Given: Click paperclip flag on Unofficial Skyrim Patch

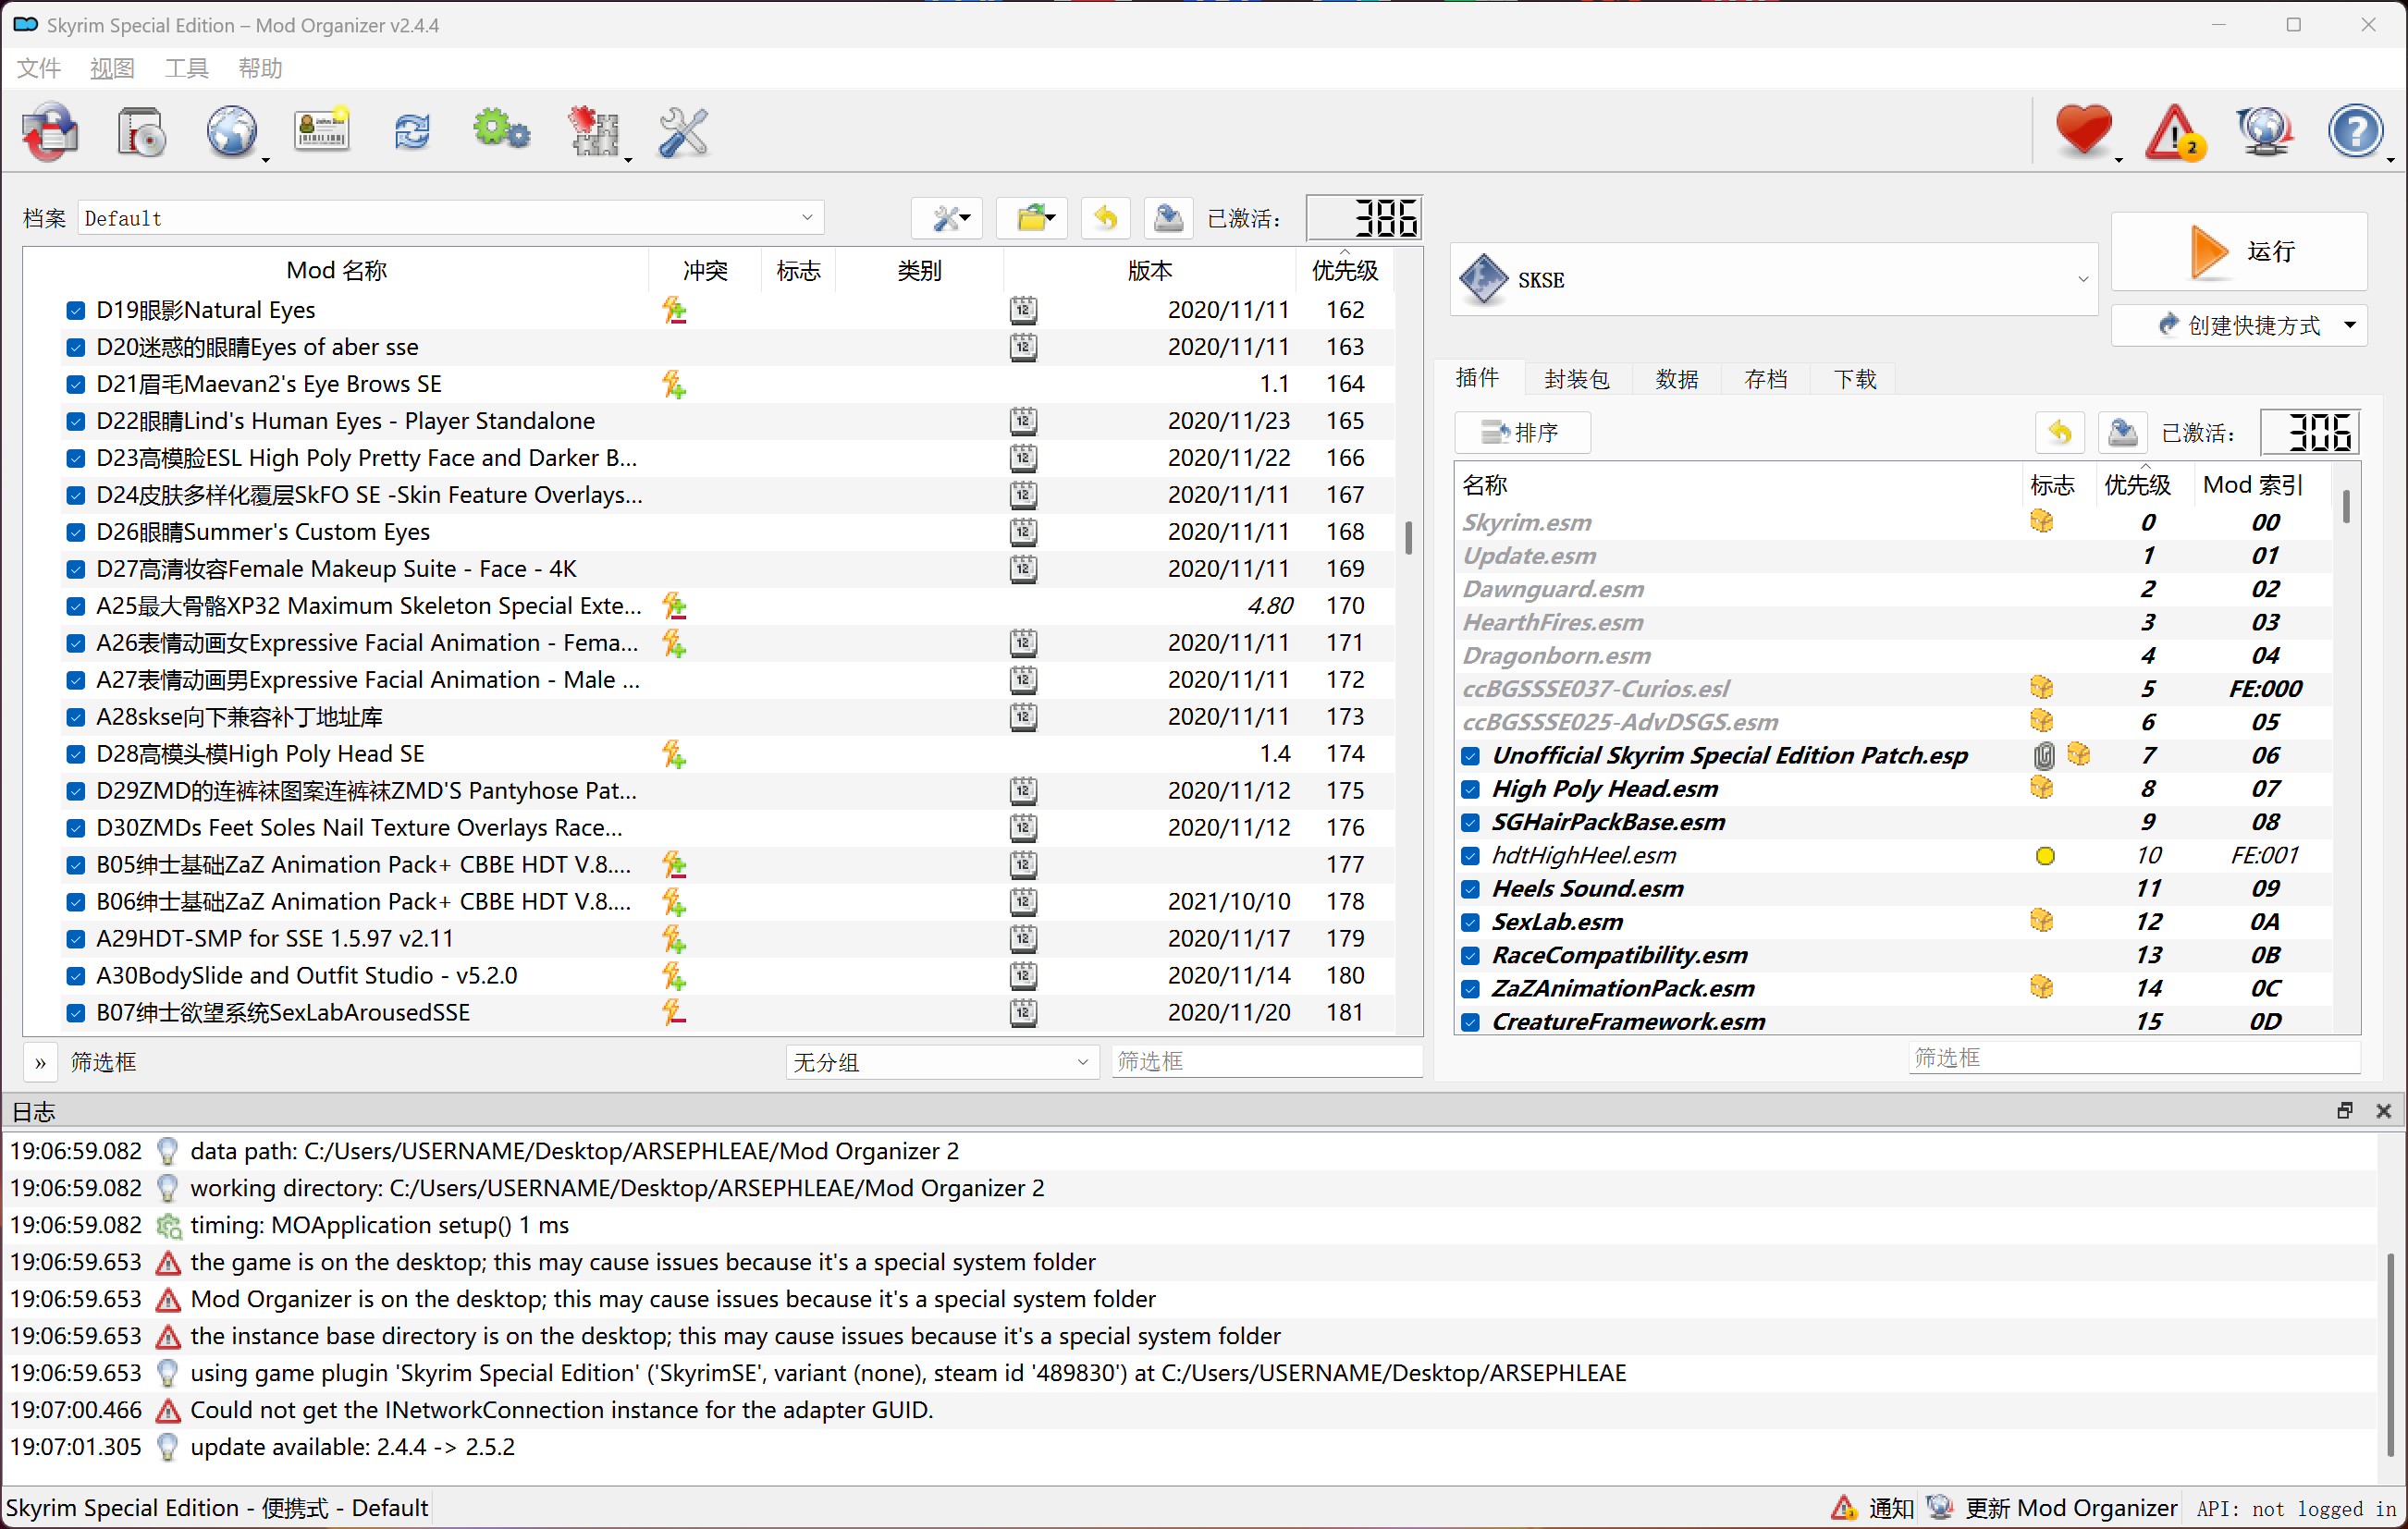Looking at the screenshot, I should click(x=2044, y=754).
